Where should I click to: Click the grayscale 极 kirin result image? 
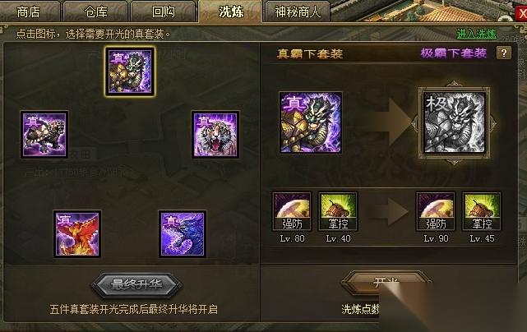pos(454,122)
